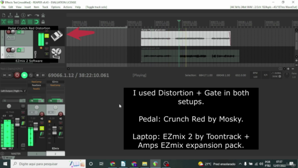Undo the last action via toolbar

[x=30, y=15]
